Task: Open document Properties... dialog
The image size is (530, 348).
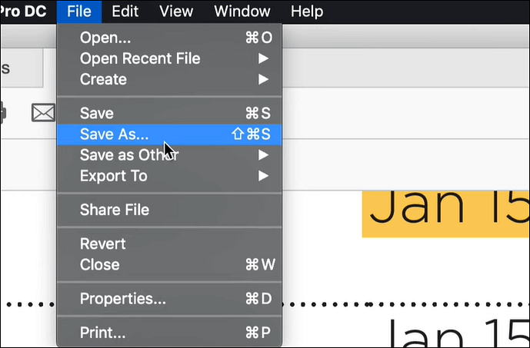Action: pos(122,299)
